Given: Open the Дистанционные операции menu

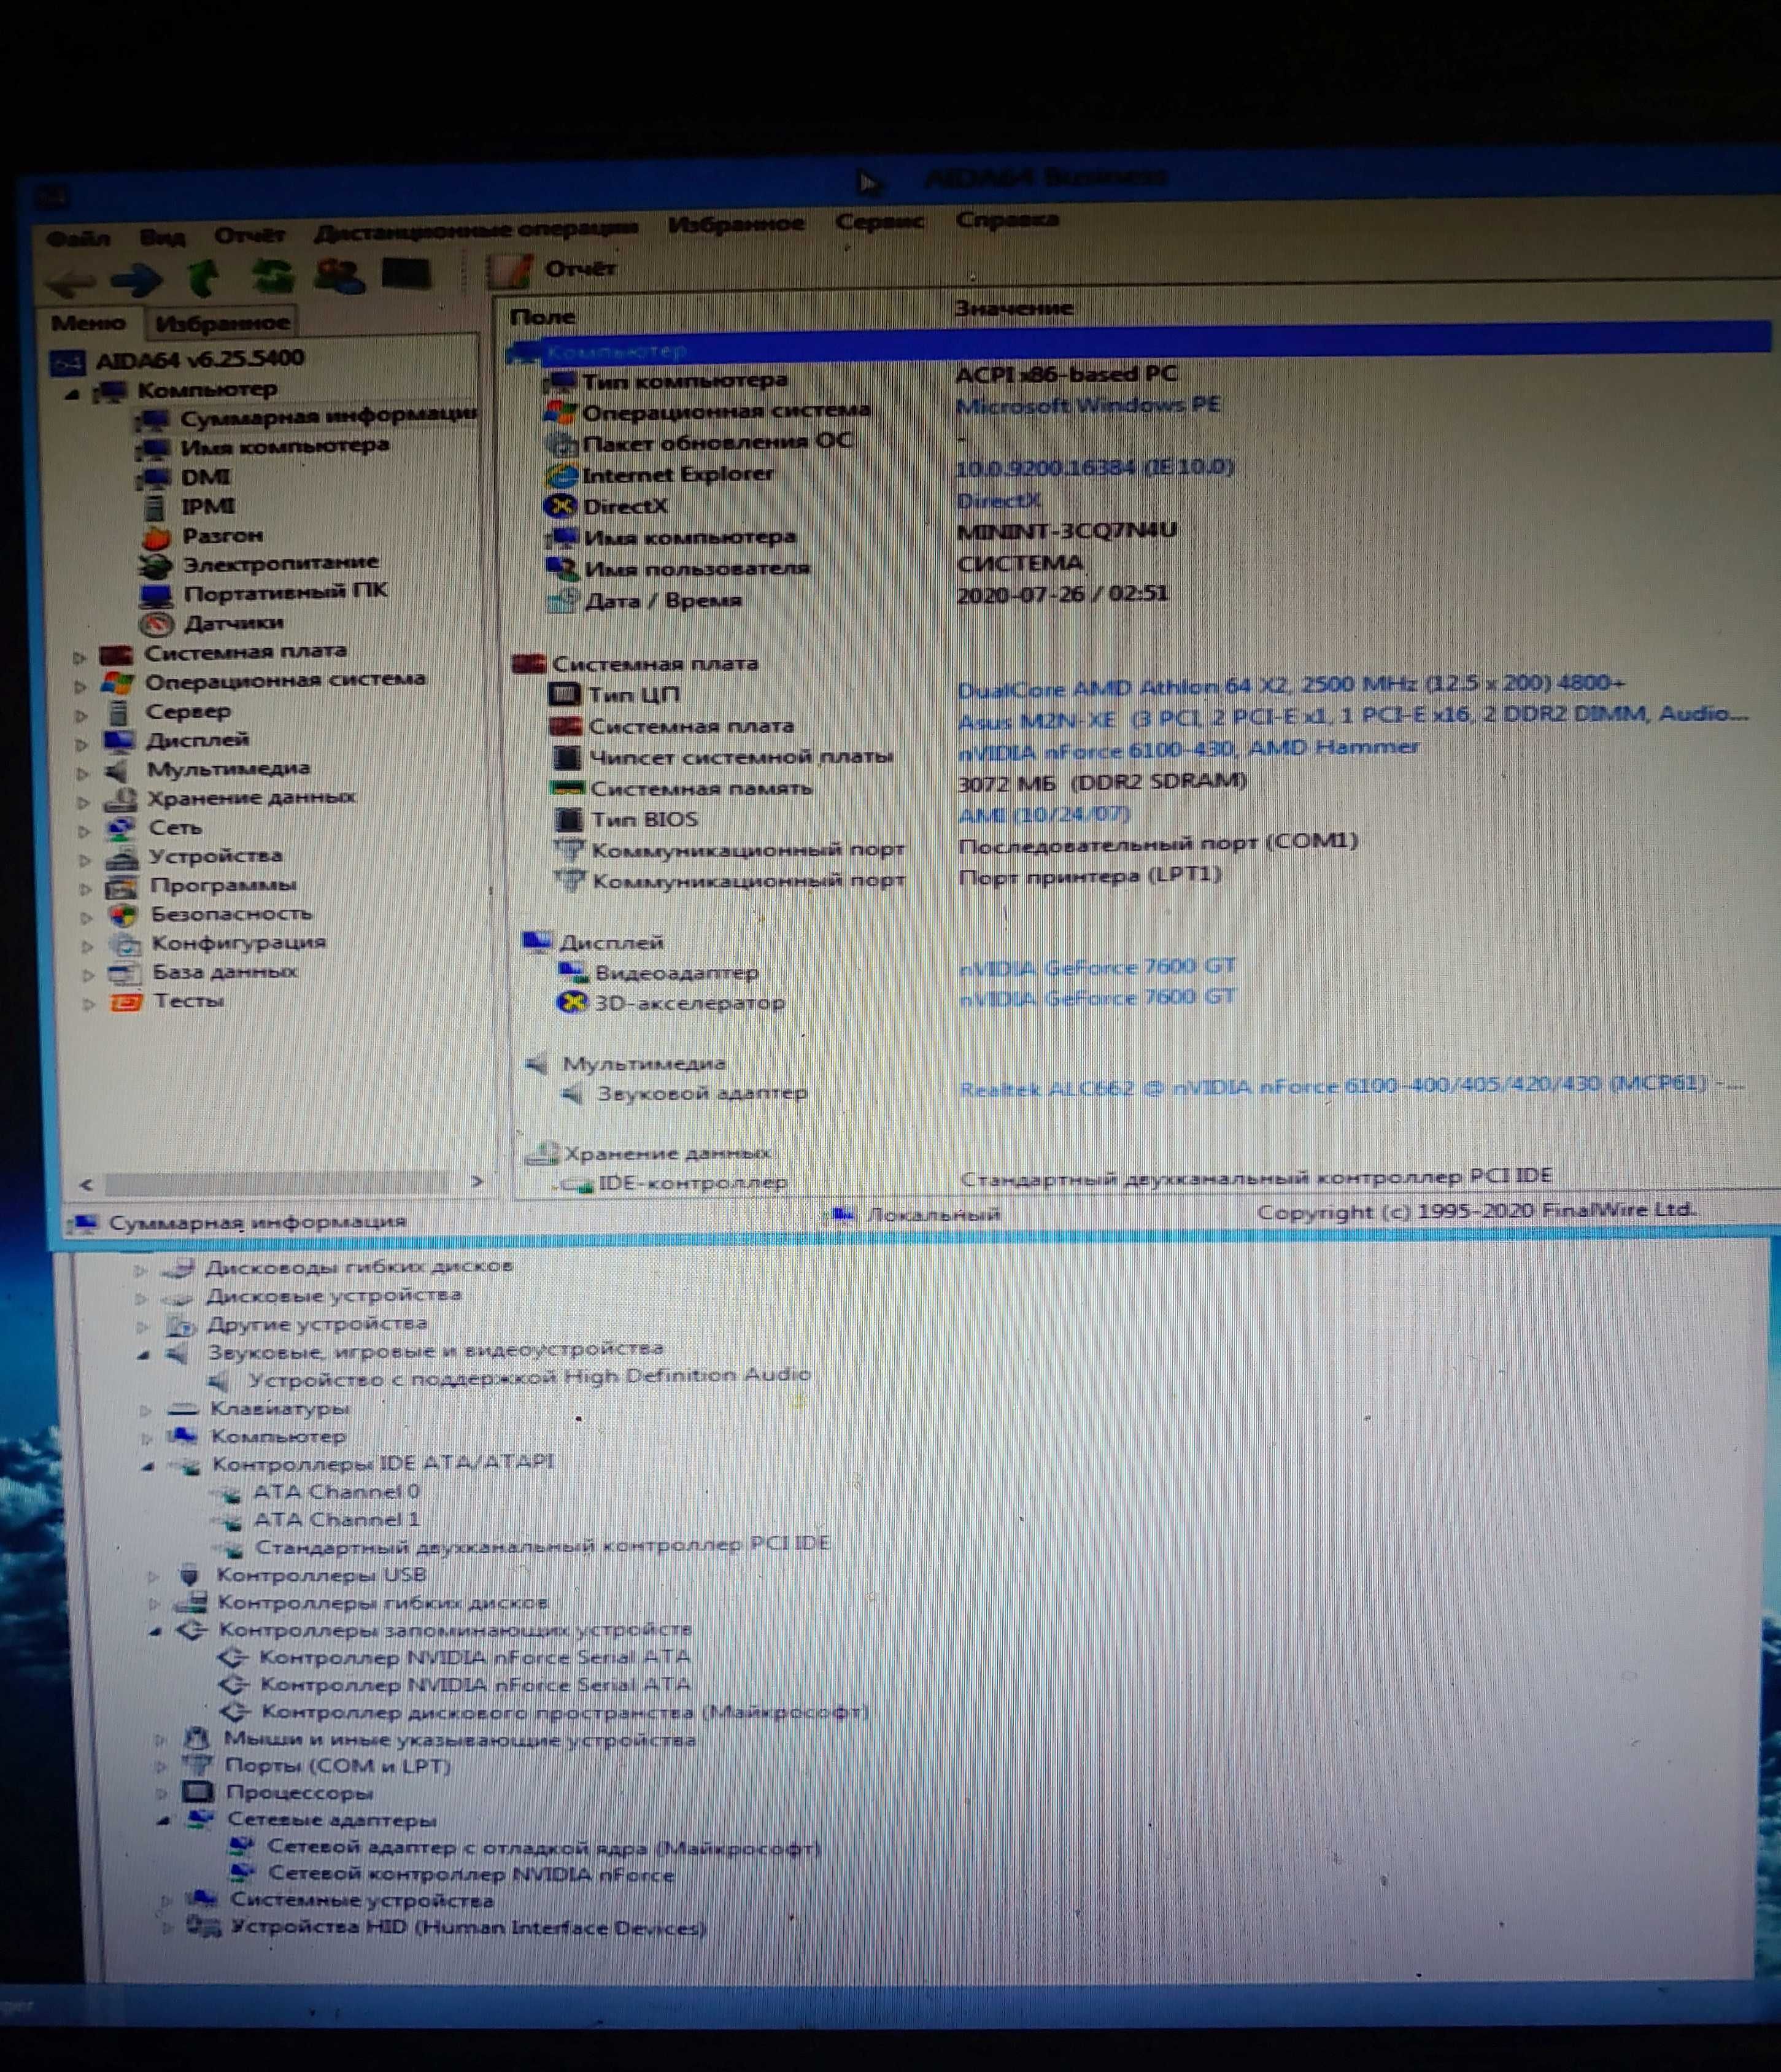Looking at the screenshot, I should (476, 230).
